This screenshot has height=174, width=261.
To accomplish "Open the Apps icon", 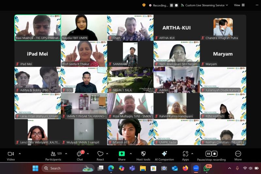I will click(x=185, y=154).
